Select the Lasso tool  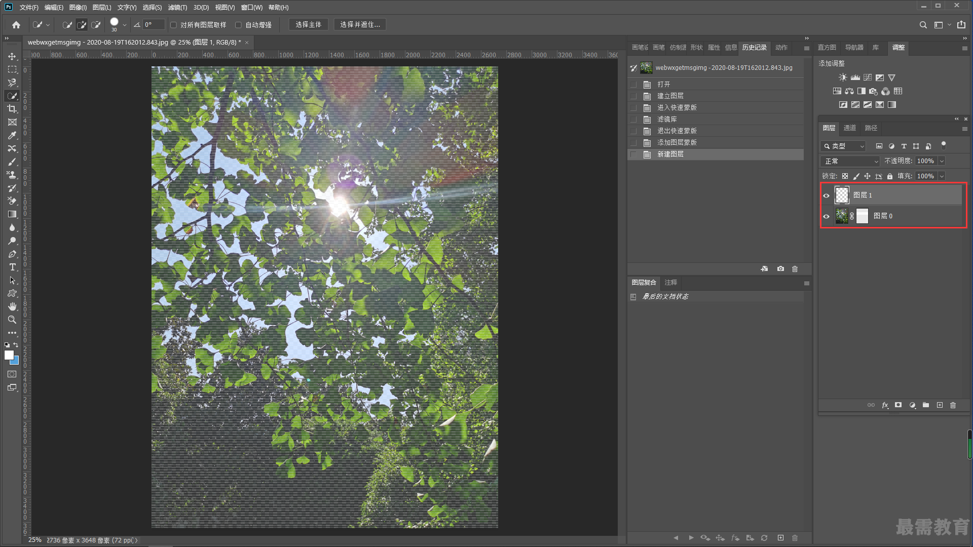(x=12, y=83)
